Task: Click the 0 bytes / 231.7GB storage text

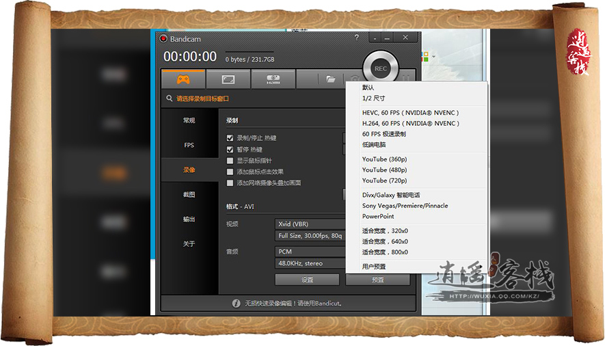Action: coord(250,59)
